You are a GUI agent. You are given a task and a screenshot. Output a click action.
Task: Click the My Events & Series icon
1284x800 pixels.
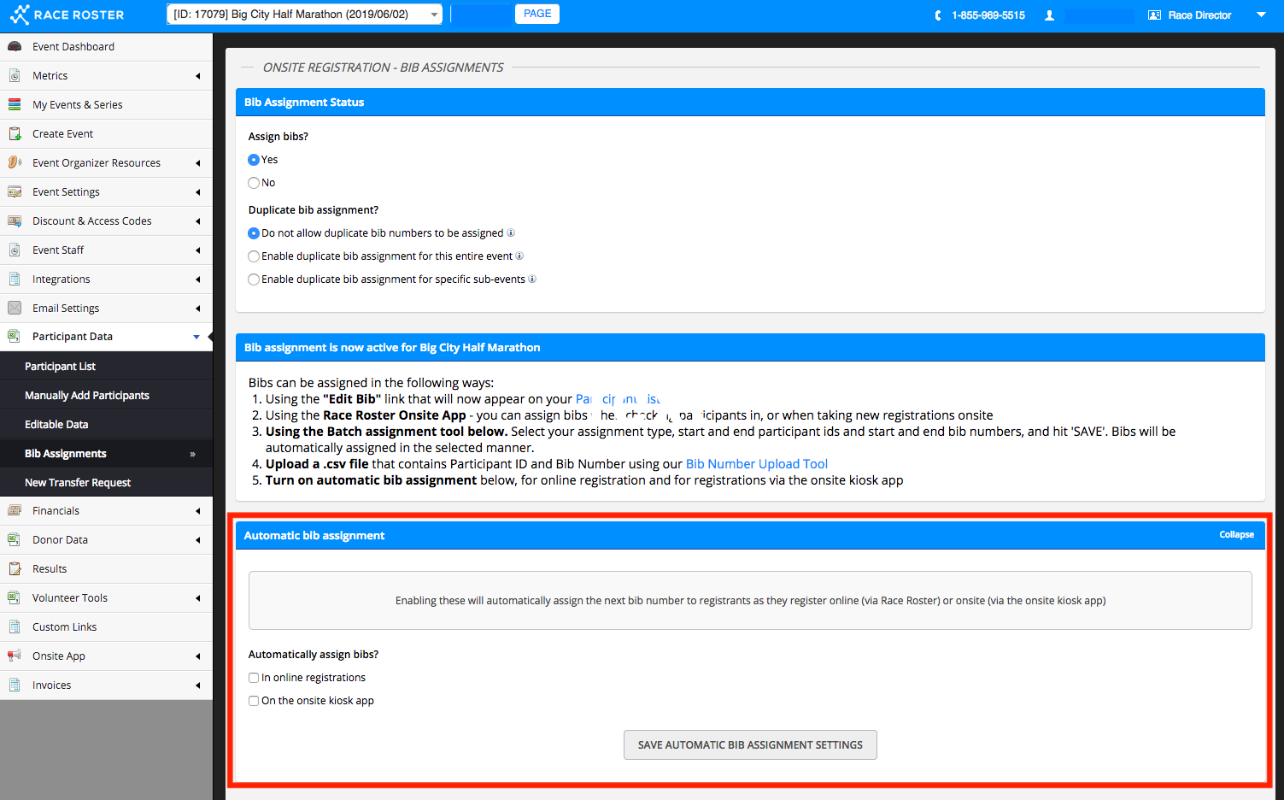[x=15, y=104]
